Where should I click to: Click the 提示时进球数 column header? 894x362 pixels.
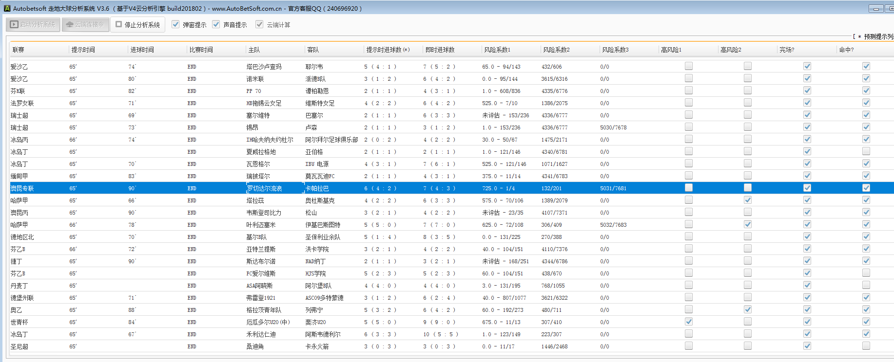388,50
